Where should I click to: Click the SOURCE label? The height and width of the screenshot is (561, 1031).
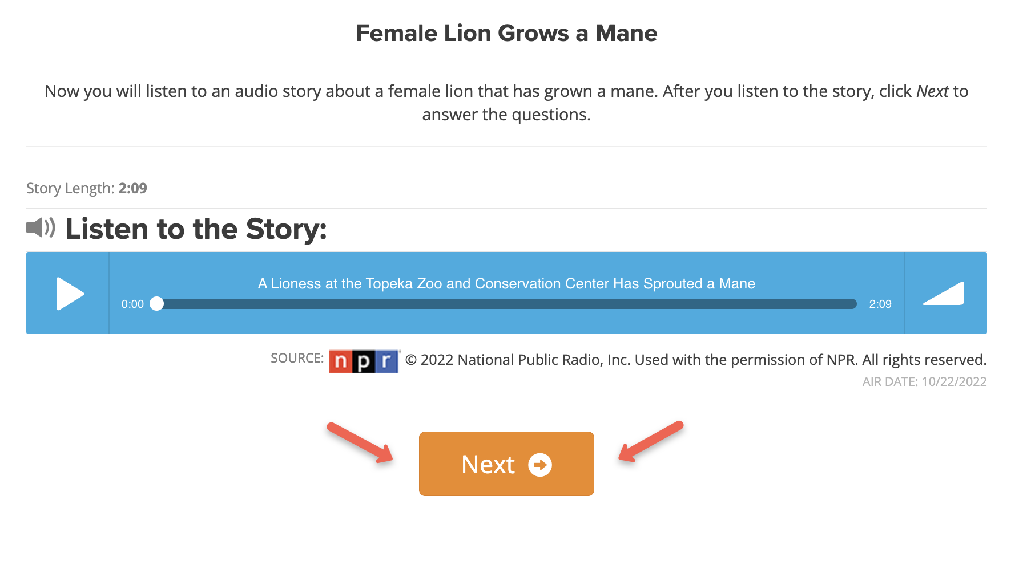click(297, 358)
